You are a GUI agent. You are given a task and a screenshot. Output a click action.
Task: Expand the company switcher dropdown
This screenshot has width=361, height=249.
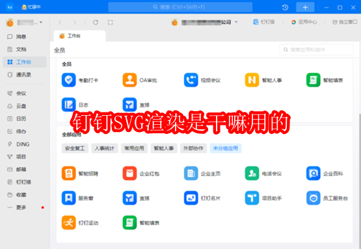pos(236,22)
